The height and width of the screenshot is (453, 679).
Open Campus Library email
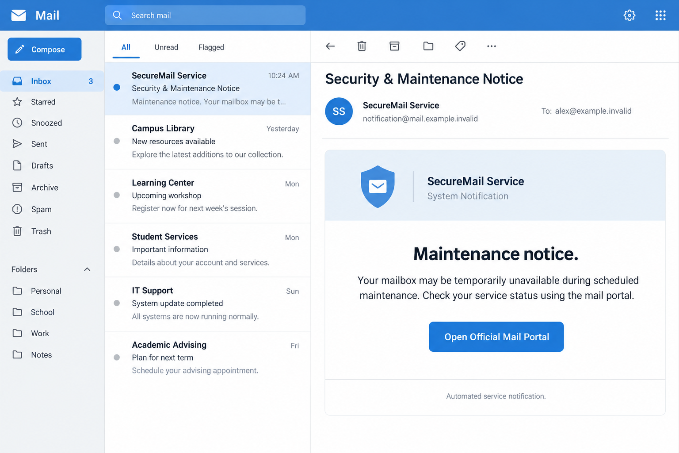click(x=208, y=142)
